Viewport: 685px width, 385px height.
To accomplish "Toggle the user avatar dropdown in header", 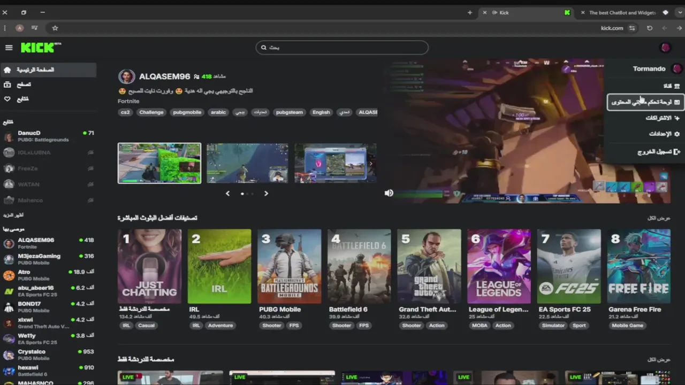I will 665,48.
